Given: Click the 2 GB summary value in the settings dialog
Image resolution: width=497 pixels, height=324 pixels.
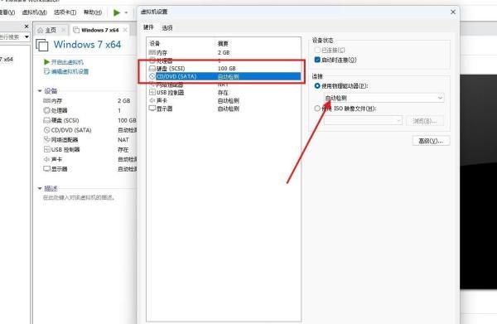Looking at the screenshot, I should click(x=224, y=53).
